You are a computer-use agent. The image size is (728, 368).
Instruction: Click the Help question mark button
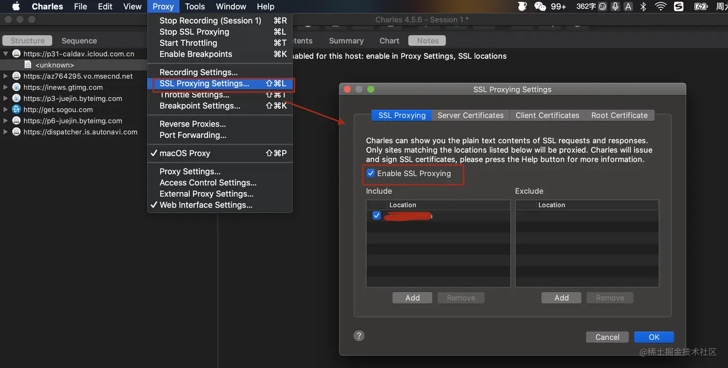tap(359, 336)
